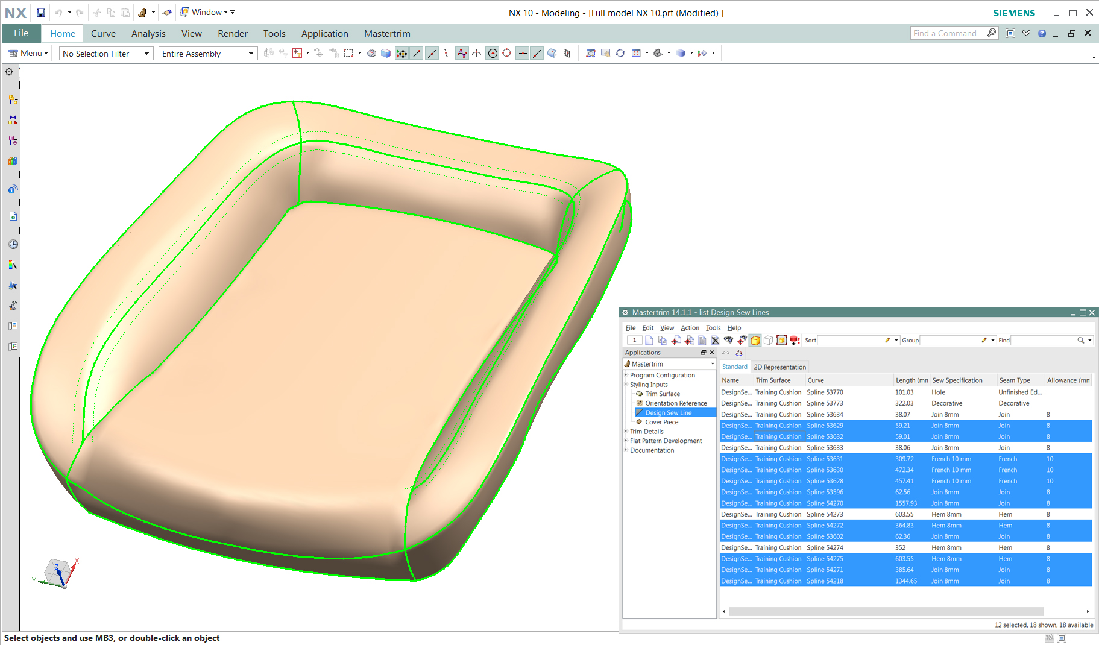Open the Mastertrim ribbon tab in NX
1099x645 pixels.
386,33
